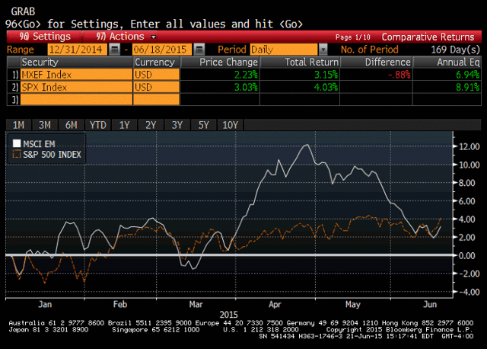Sort by the Price Change column header
This screenshot has height=349, width=487.
click(220, 62)
